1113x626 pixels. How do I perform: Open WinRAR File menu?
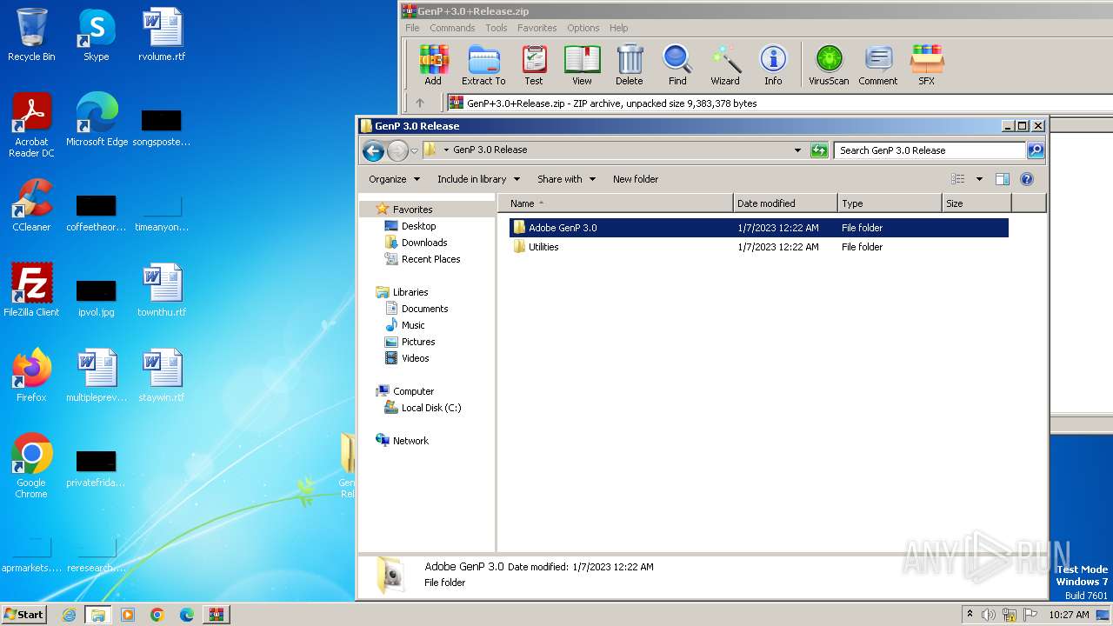(412, 28)
